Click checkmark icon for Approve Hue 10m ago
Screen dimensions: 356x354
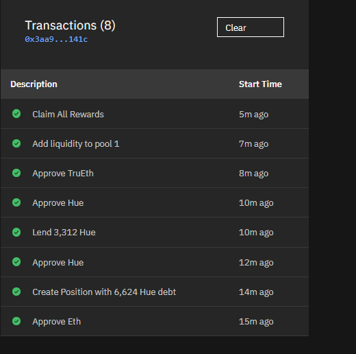[16, 202]
